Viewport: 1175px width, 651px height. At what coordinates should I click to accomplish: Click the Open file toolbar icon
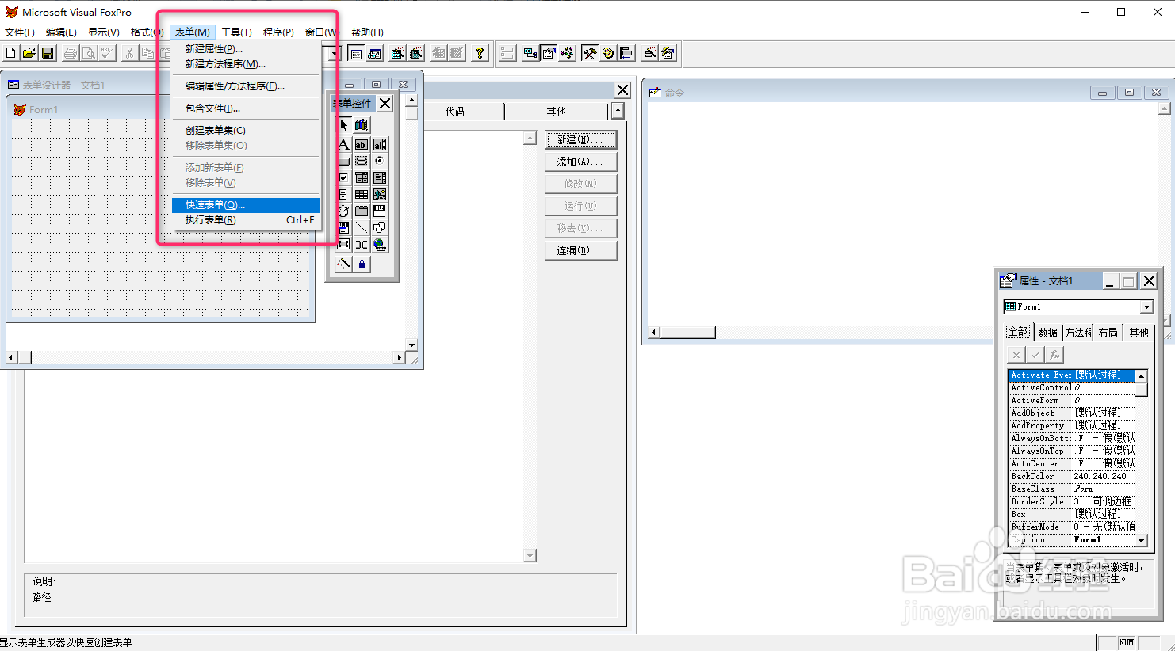tap(29, 53)
